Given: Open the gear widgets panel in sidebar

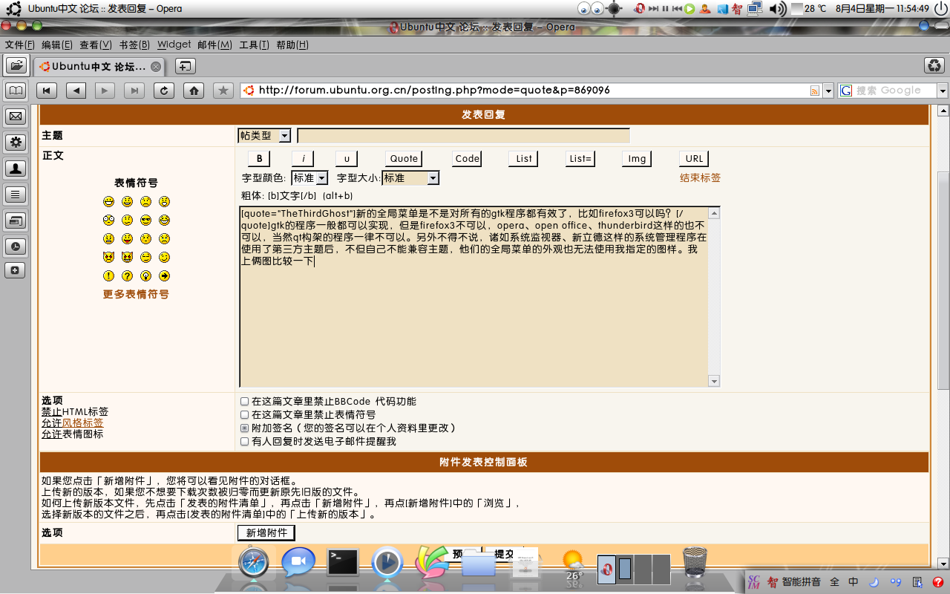Looking at the screenshot, I should pos(16,142).
